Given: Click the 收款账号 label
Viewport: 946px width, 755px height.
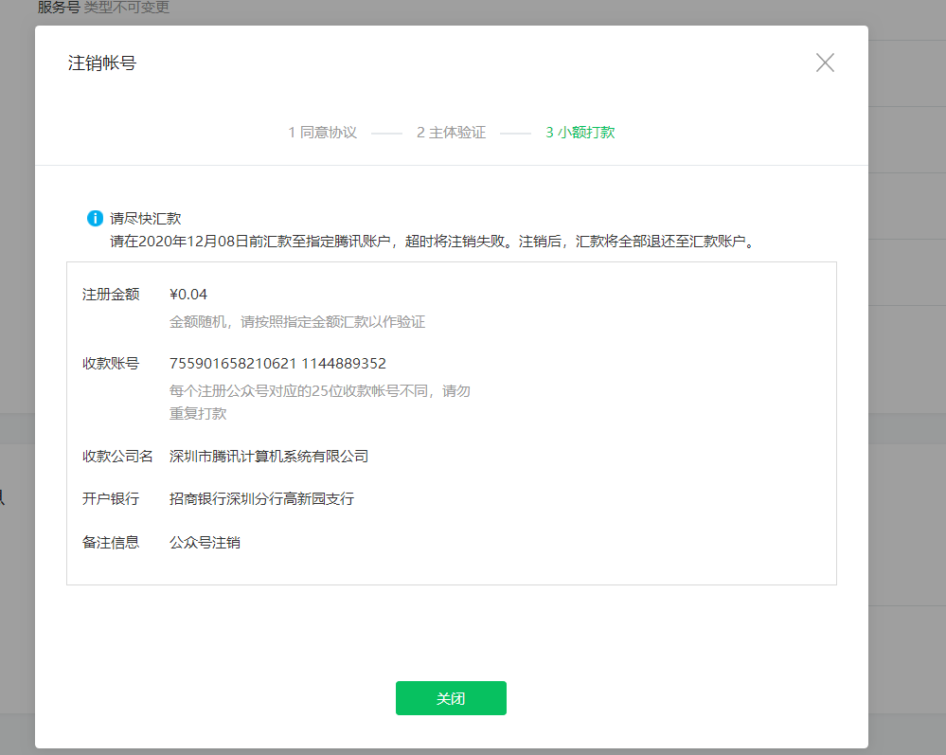Looking at the screenshot, I should point(111,364).
